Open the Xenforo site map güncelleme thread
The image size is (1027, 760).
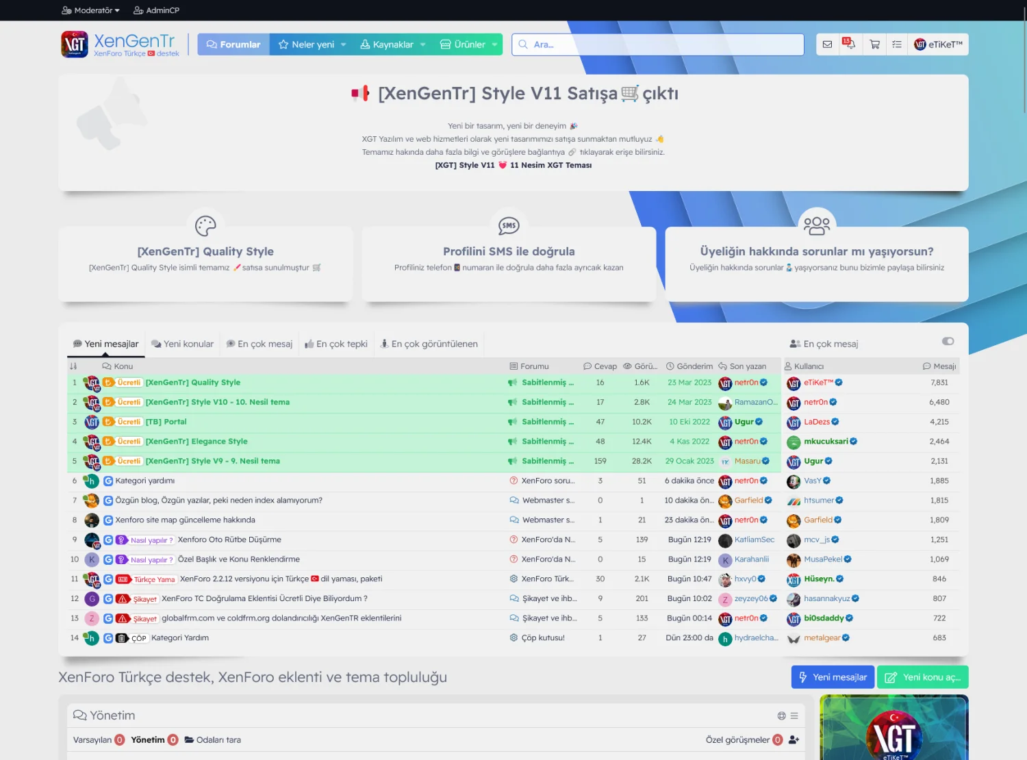pyautogui.click(x=185, y=520)
